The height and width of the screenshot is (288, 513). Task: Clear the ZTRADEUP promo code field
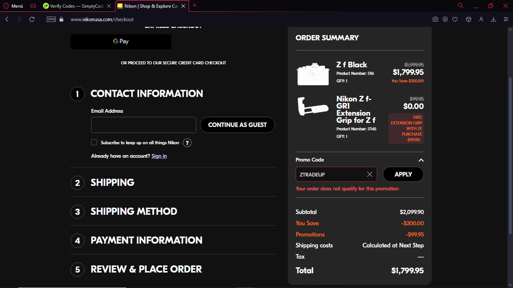[369, 174]
